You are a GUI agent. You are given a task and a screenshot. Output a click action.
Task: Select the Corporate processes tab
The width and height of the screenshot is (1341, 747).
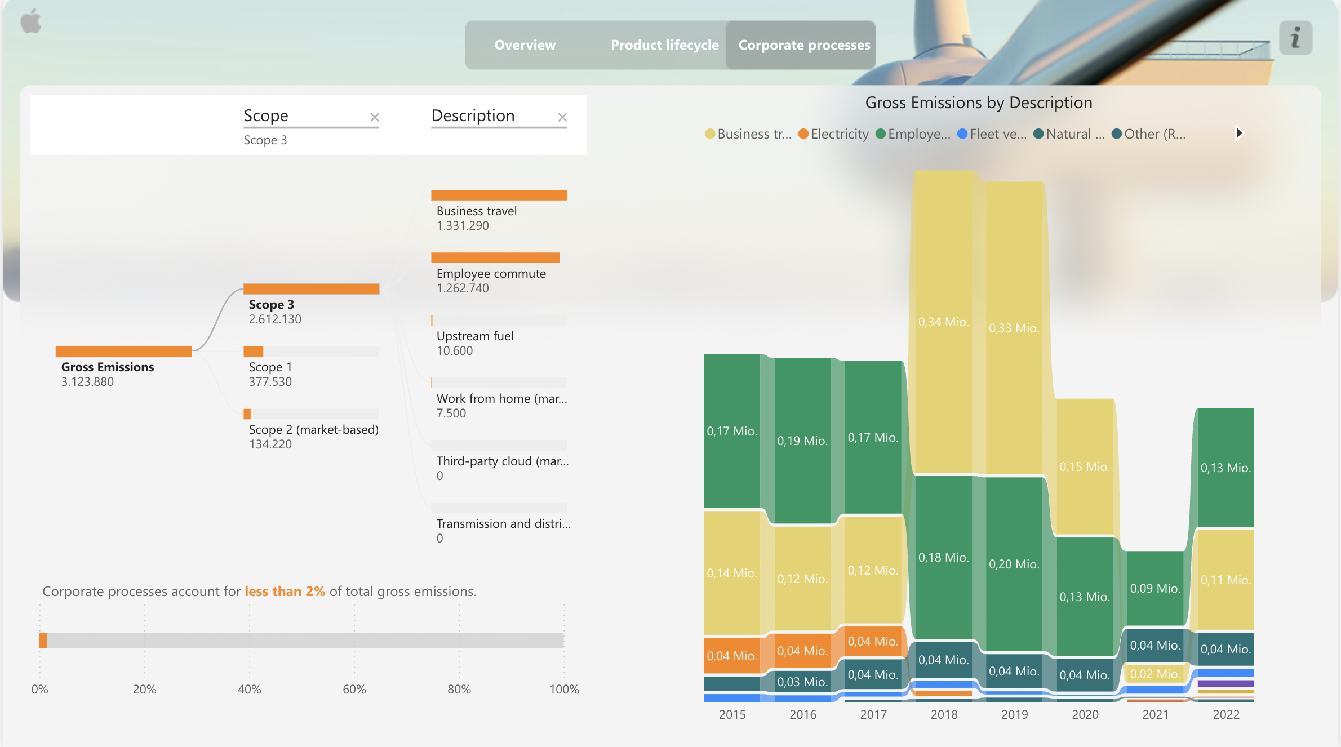point(803,45)
